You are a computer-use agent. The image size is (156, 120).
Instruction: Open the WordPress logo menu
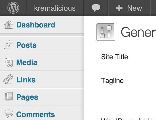(x=13, y=8)
